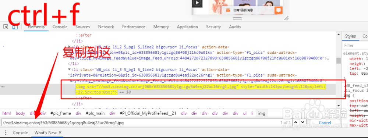Open the Network tab

click(x=106, y=27)
